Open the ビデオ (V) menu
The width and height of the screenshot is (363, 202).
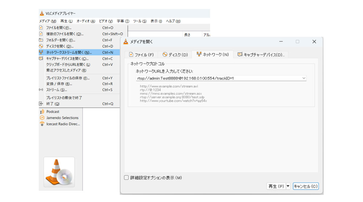106,21
